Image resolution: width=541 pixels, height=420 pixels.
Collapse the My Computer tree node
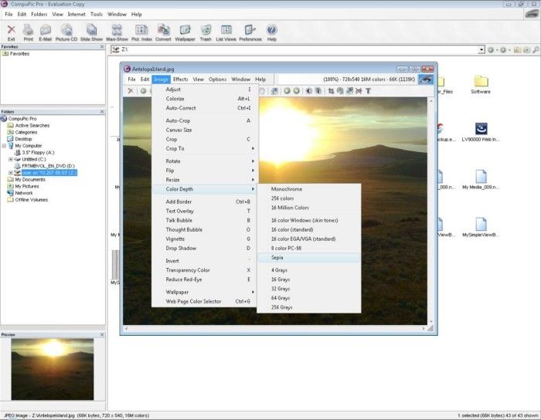[5, 145]
